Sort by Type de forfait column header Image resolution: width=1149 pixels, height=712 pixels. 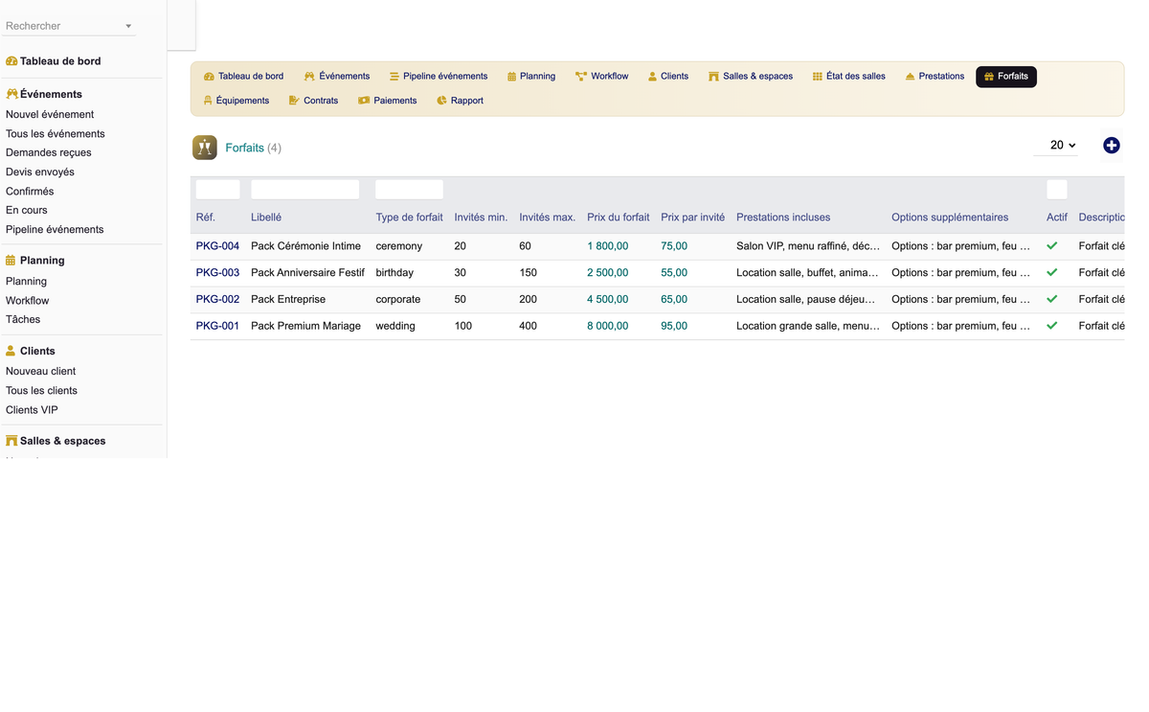pos(410,218)
